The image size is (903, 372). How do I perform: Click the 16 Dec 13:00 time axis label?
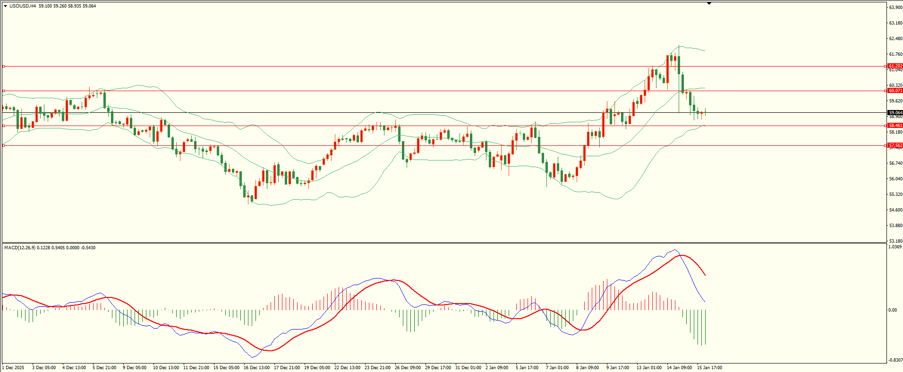[x=256, y=368]
